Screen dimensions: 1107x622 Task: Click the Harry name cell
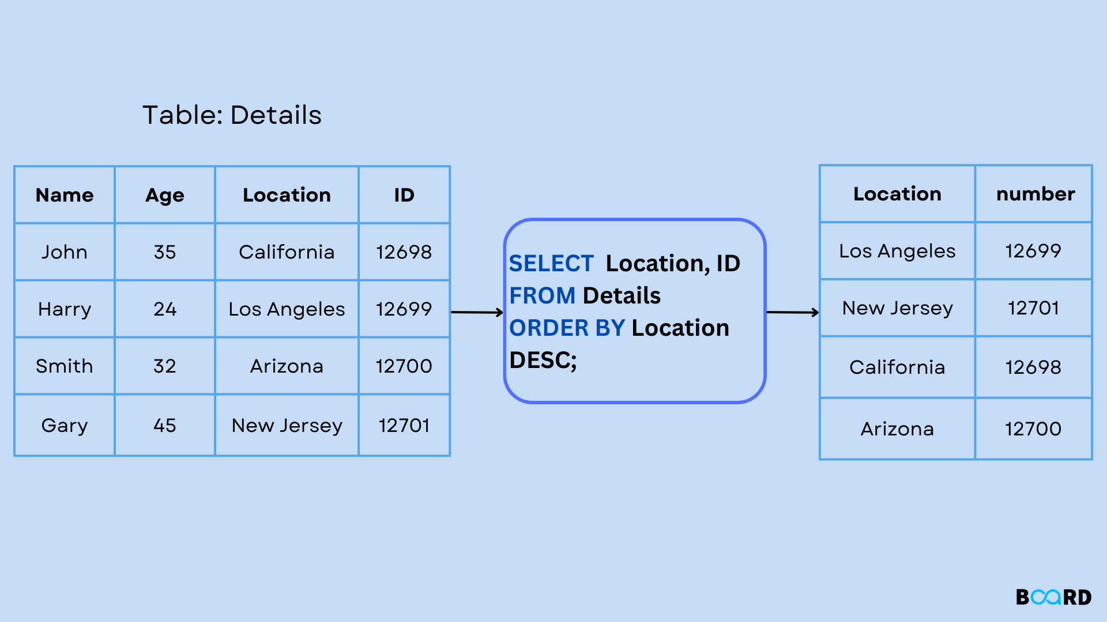65,309
